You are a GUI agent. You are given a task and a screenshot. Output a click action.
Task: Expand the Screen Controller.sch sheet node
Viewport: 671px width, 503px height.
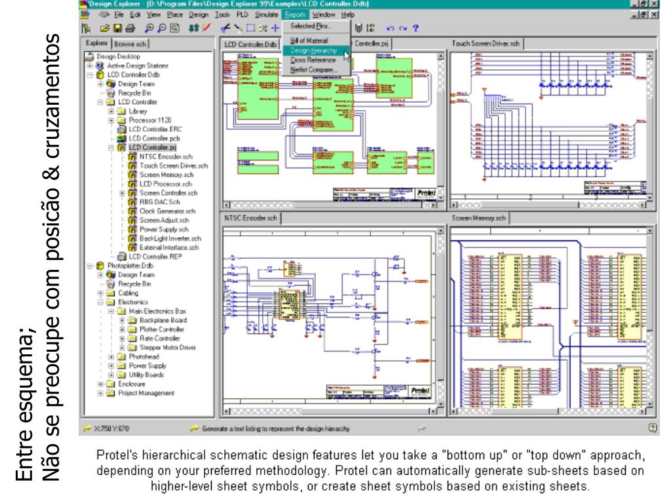(122, 193)
